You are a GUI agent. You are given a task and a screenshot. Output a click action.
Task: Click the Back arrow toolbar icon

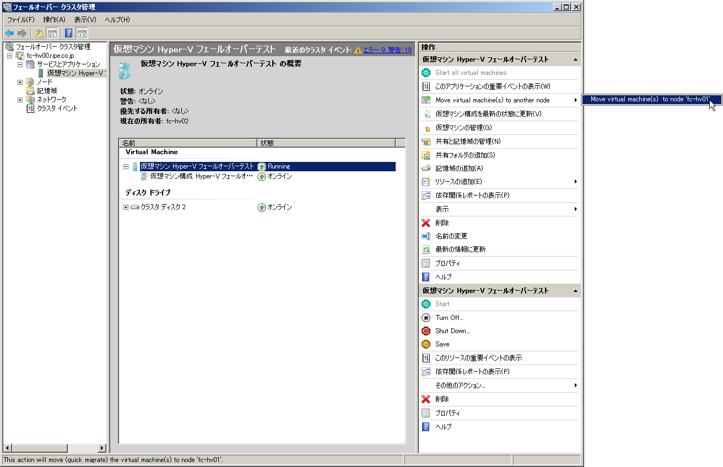(9, 33)
